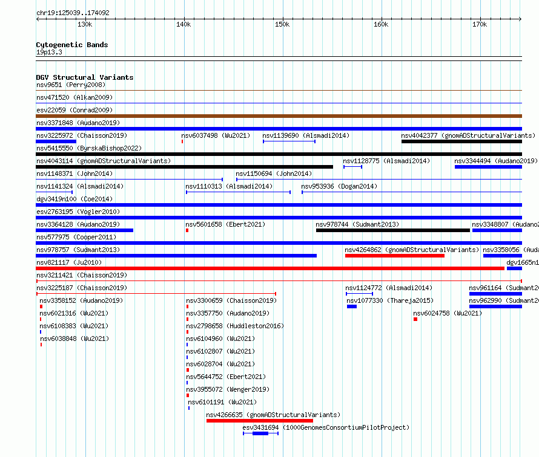The width and height of the screenshot is (539, 457).
Task: Open nsv6028704 (Wu2021) variant
Action: [x=220, y=364]
